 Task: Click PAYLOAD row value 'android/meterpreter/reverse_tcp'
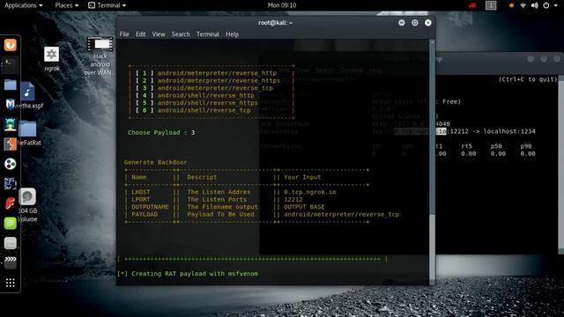click(x=341, y=215)
